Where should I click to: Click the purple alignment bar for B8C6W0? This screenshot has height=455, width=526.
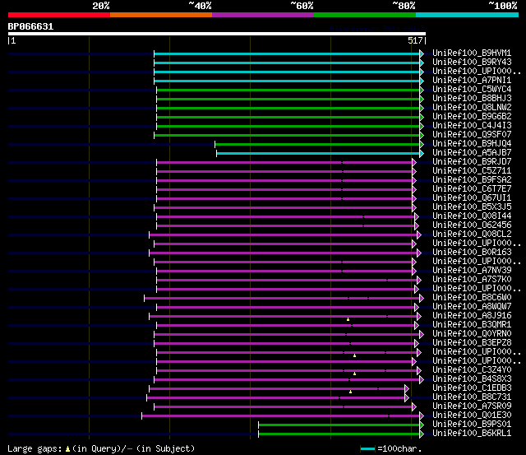[284, 298]
